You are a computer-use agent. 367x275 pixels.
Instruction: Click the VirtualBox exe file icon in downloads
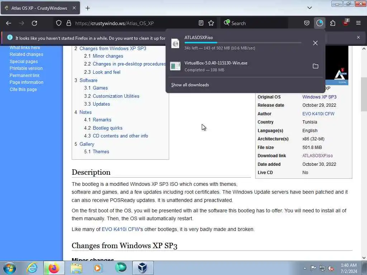pos(175,66)
